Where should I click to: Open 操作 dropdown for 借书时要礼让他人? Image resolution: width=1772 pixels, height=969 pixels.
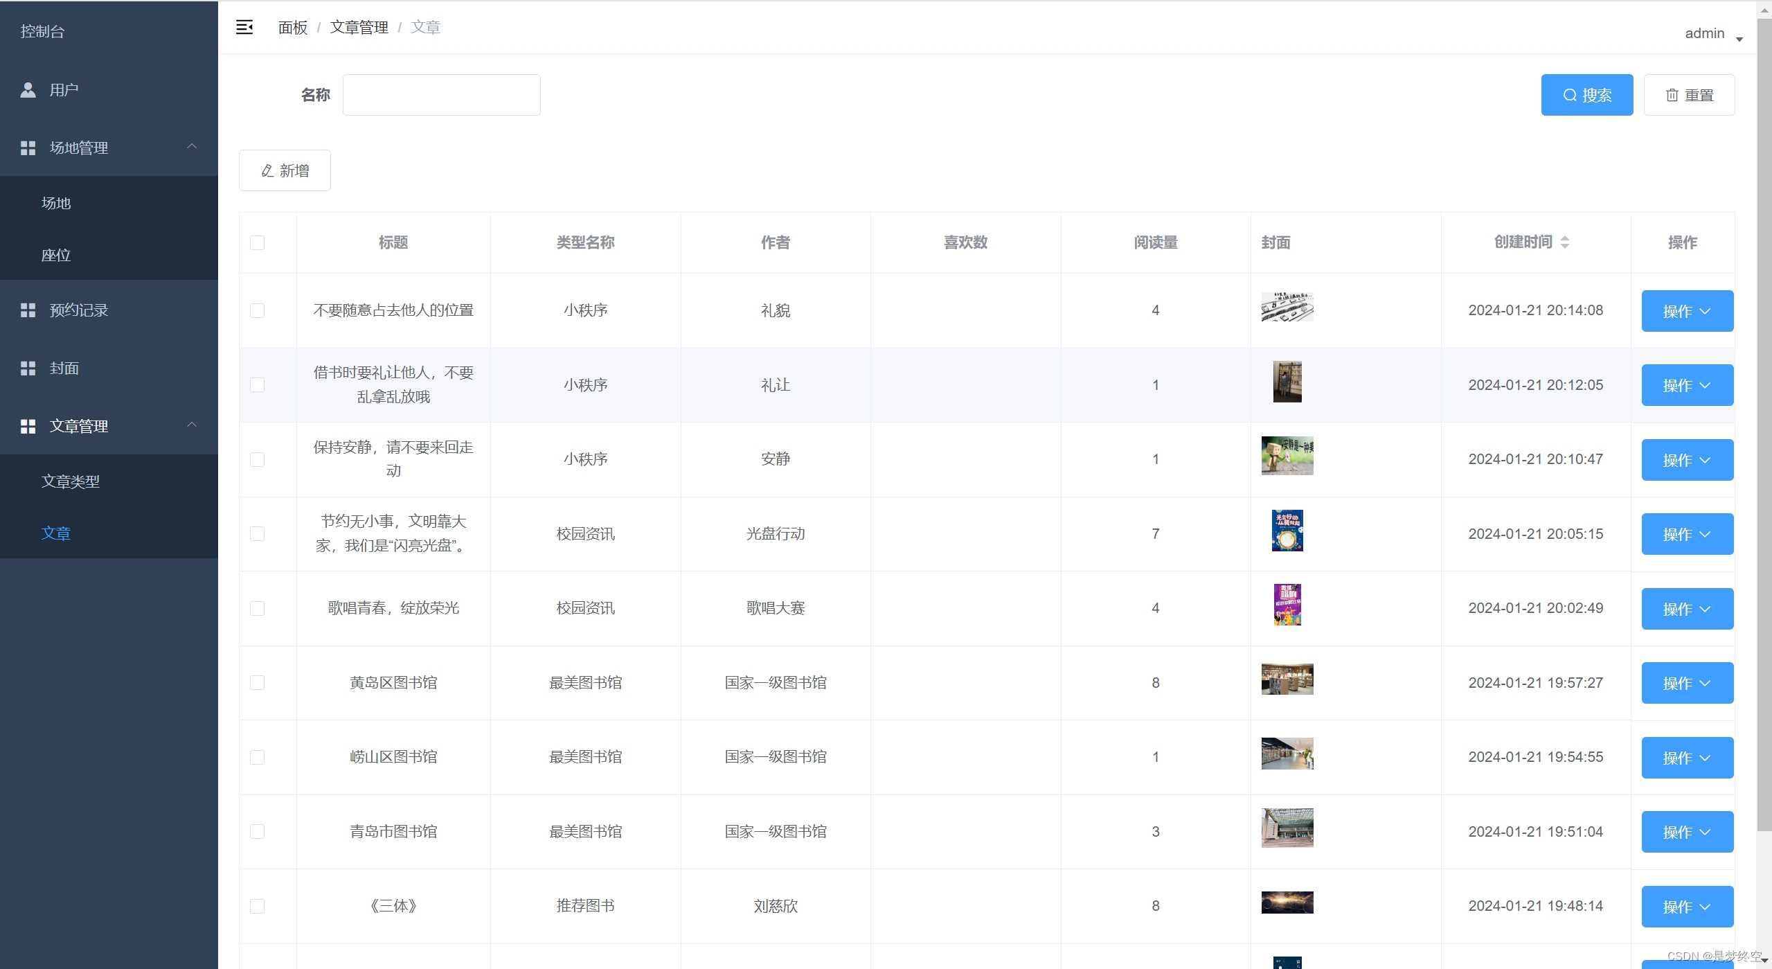1687,385
